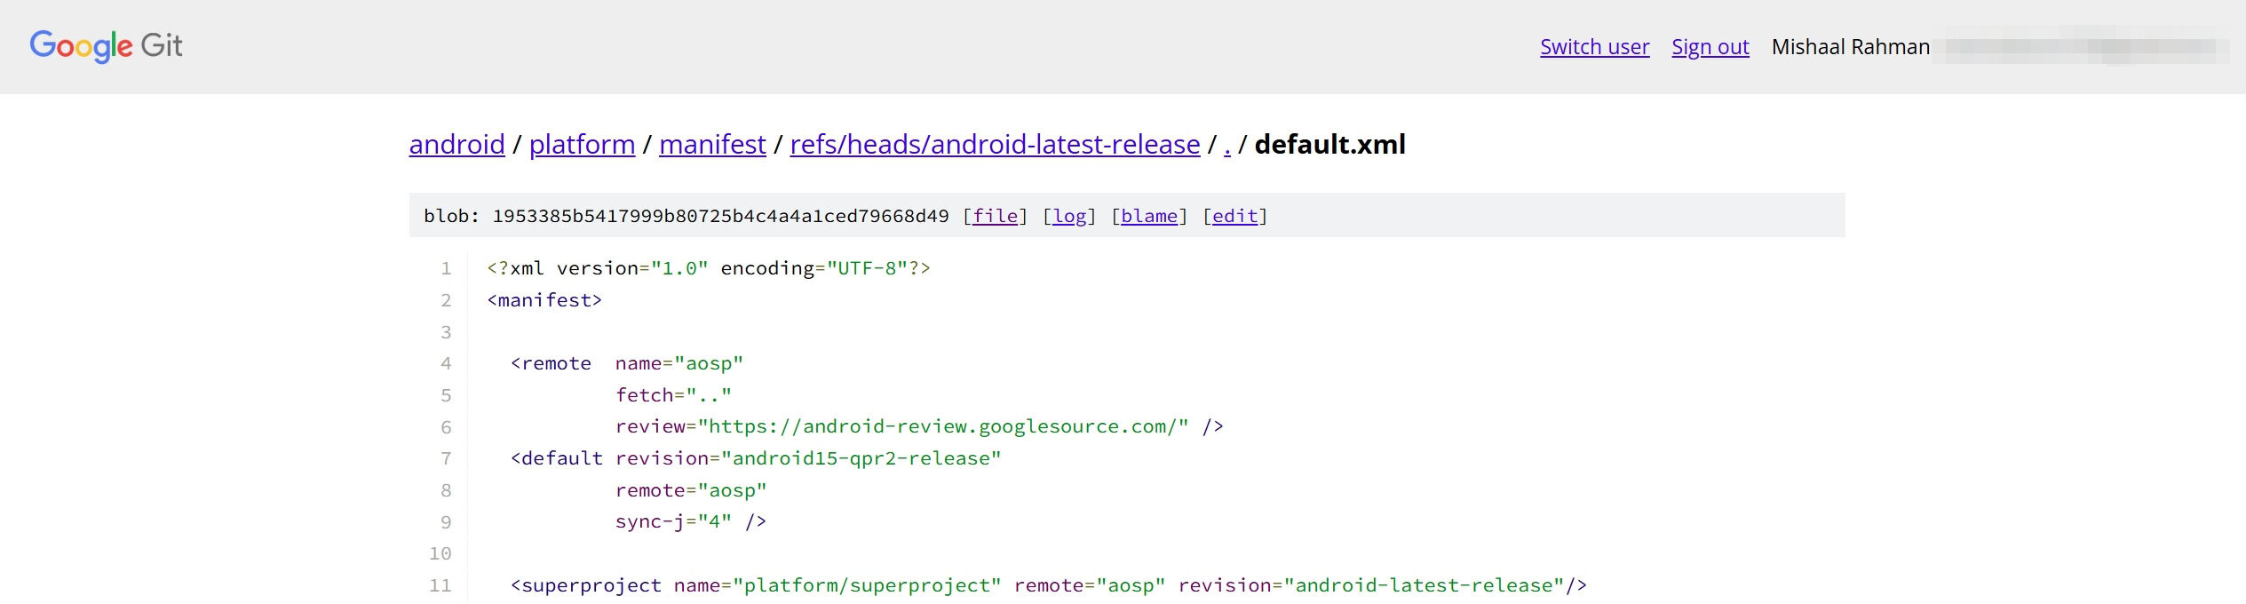
Task: Click the dot root directory breadcrumb
Action: [1227, 146]
